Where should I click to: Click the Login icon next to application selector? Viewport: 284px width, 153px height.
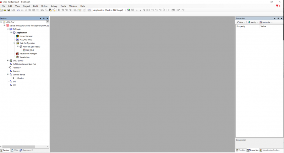[x=129, y=10]
